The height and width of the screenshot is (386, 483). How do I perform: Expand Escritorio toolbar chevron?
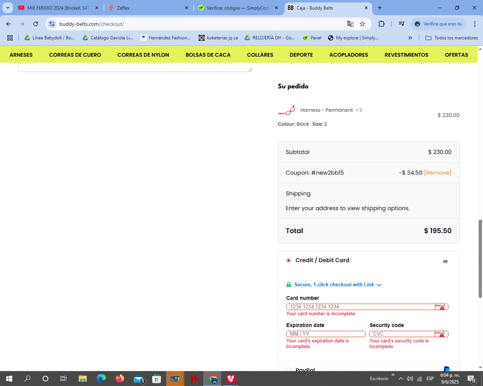[x=393, y=375]
